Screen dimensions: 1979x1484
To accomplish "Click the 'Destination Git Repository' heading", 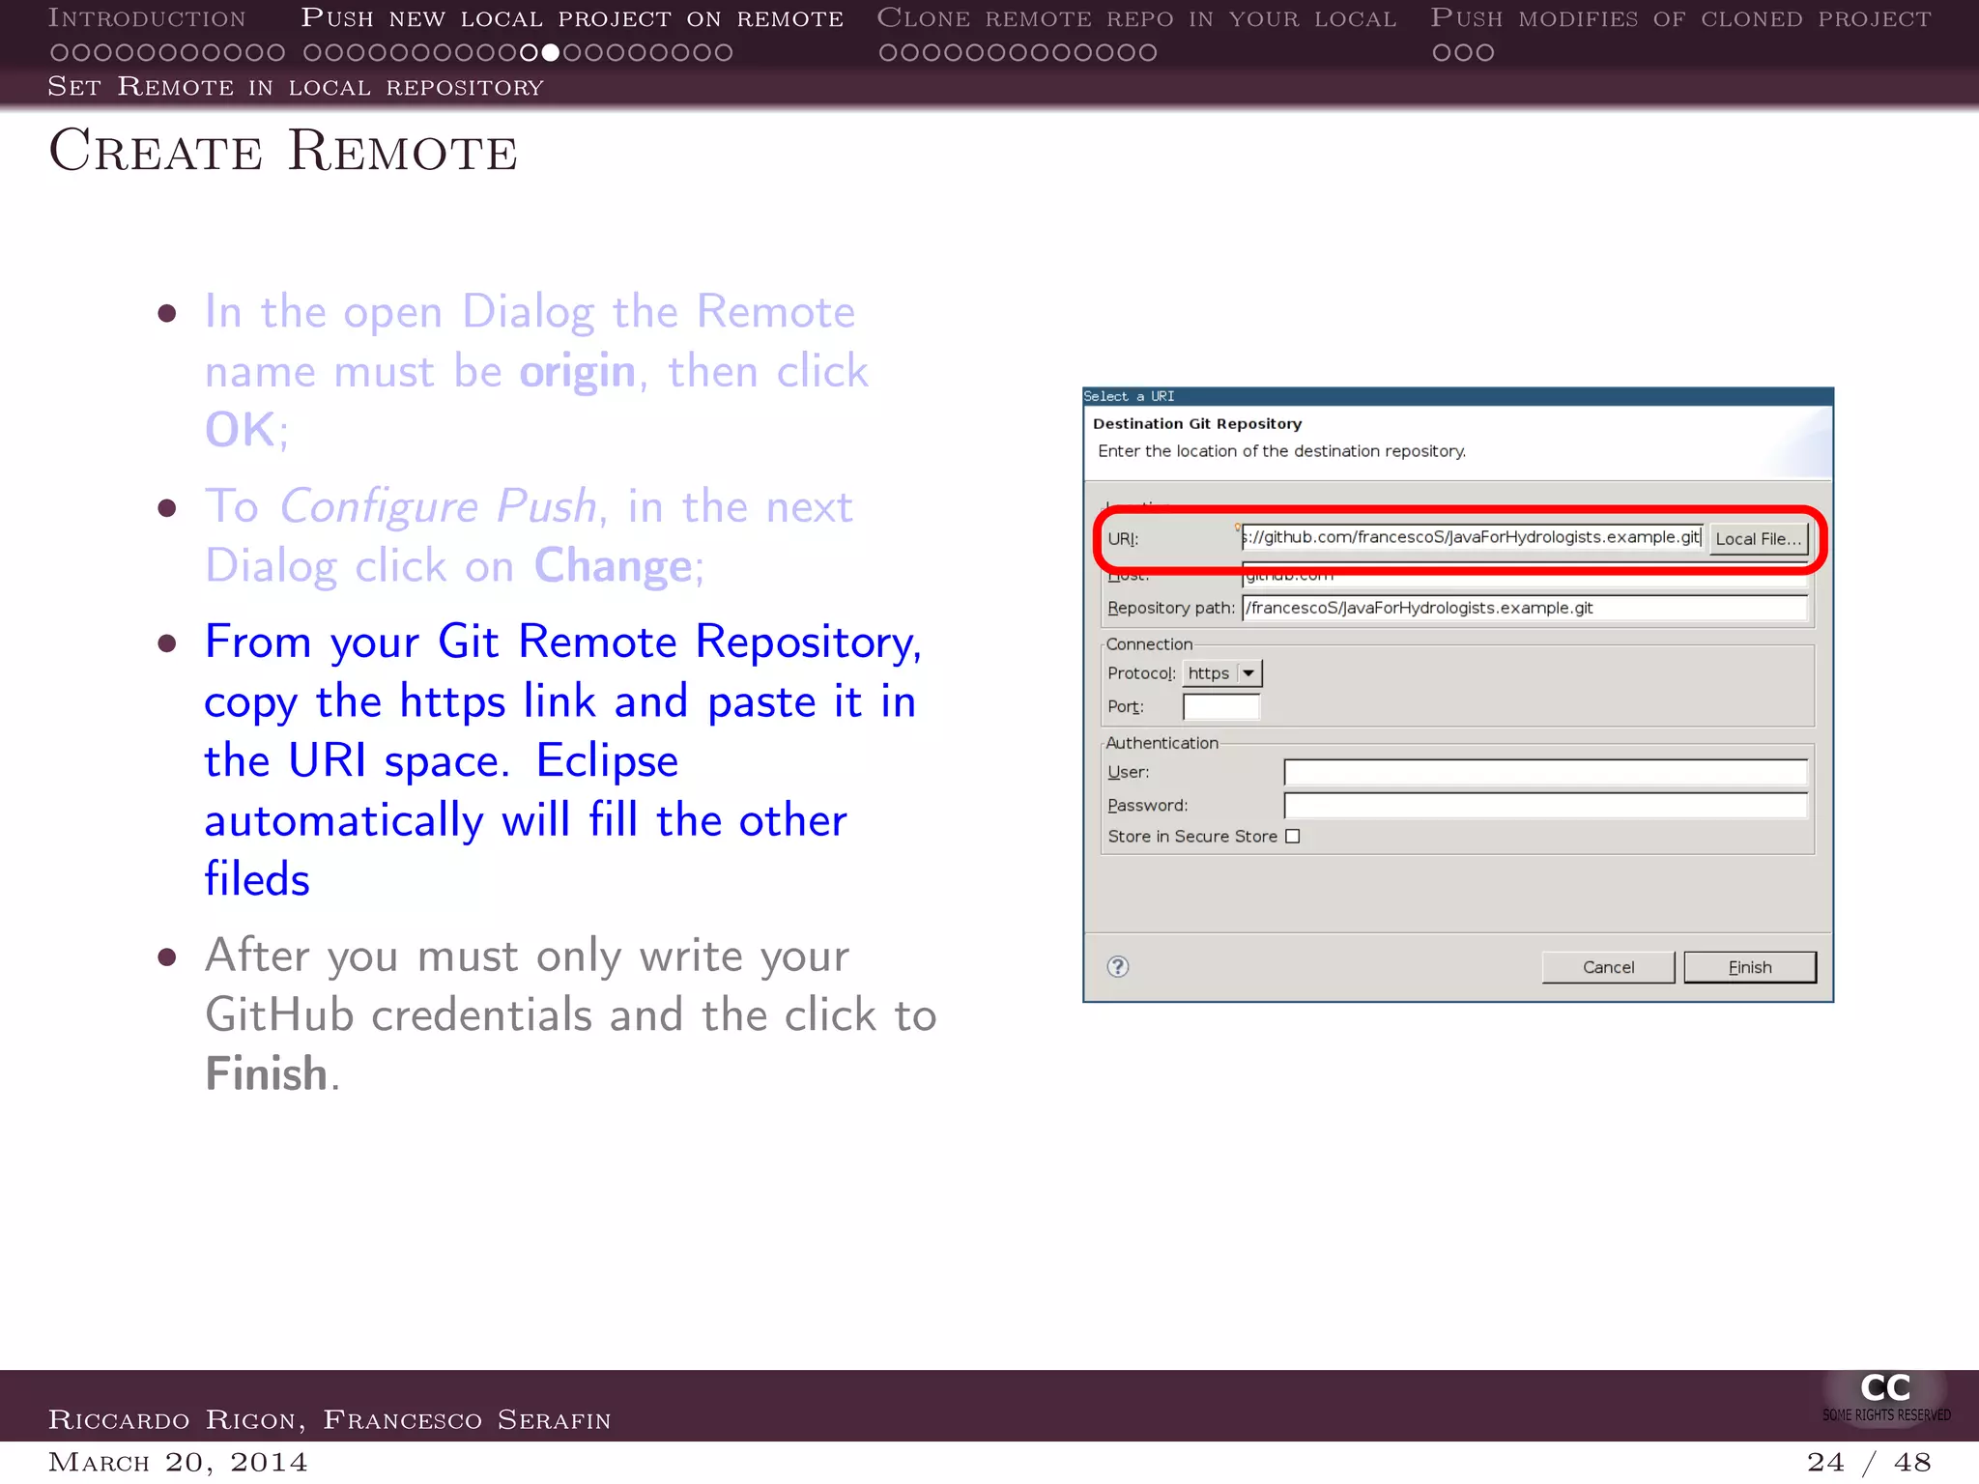I will (x=1197, y=423).
